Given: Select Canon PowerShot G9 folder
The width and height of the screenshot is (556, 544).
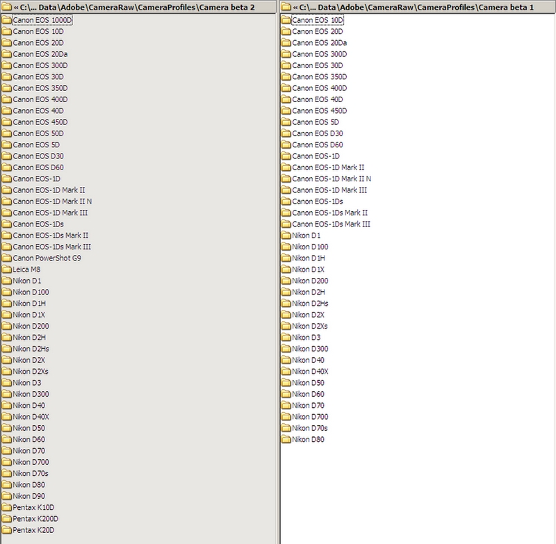Looking at the screenshot, I should [47, 258].
